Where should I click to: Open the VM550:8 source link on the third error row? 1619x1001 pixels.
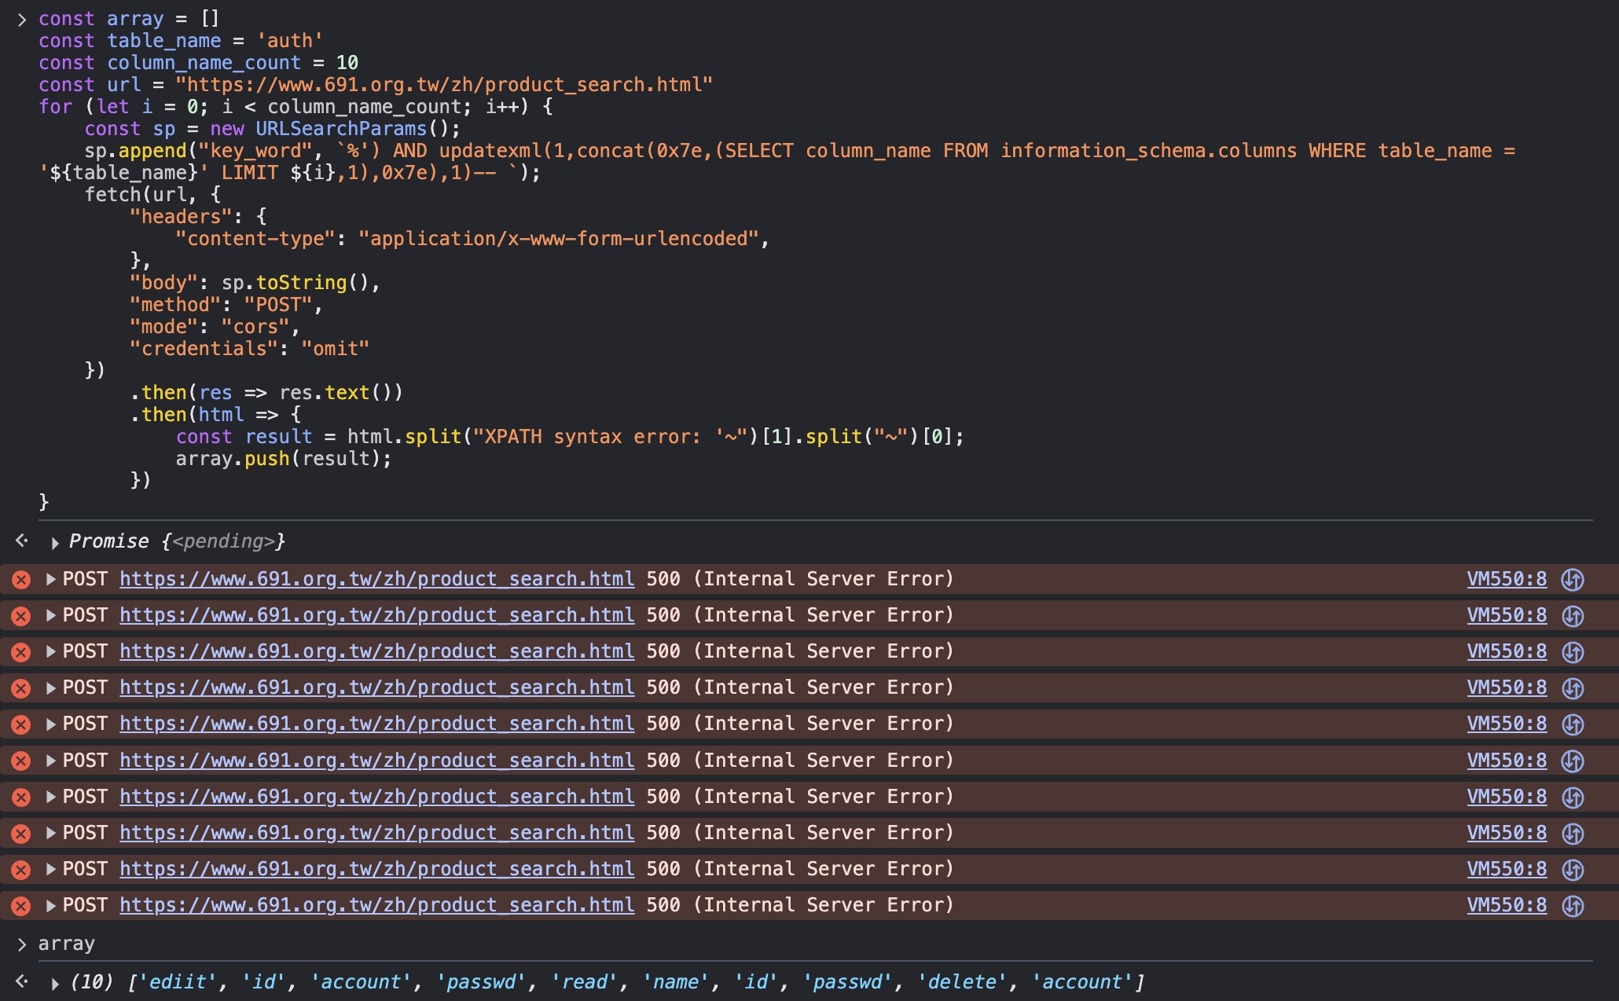1507,651
